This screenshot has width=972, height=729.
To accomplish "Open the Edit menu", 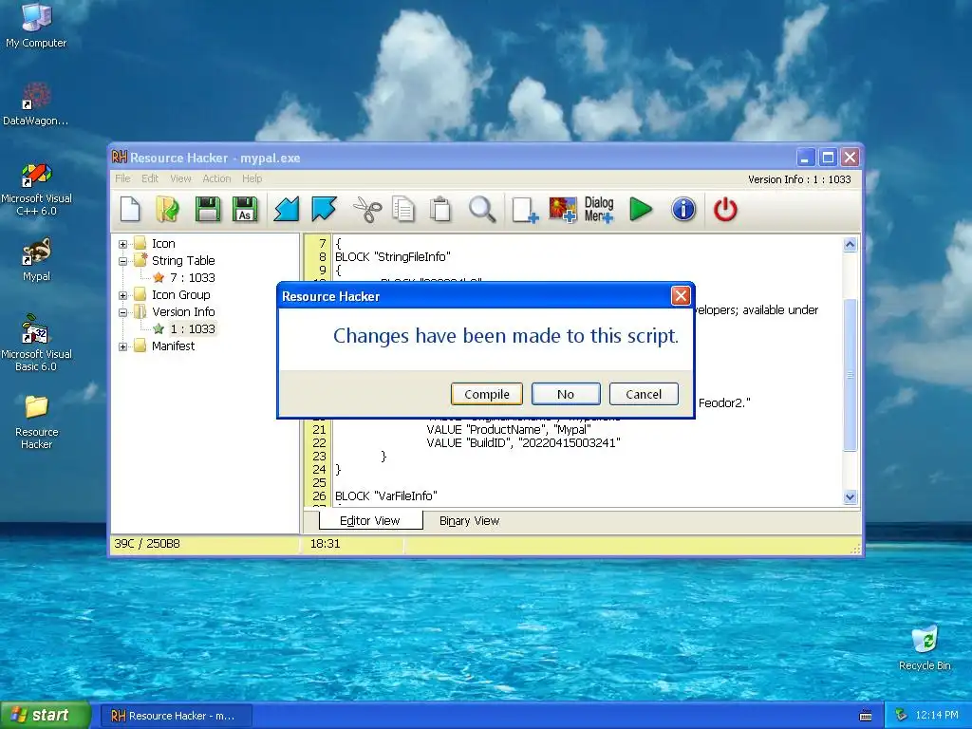I will click(150, 178).
